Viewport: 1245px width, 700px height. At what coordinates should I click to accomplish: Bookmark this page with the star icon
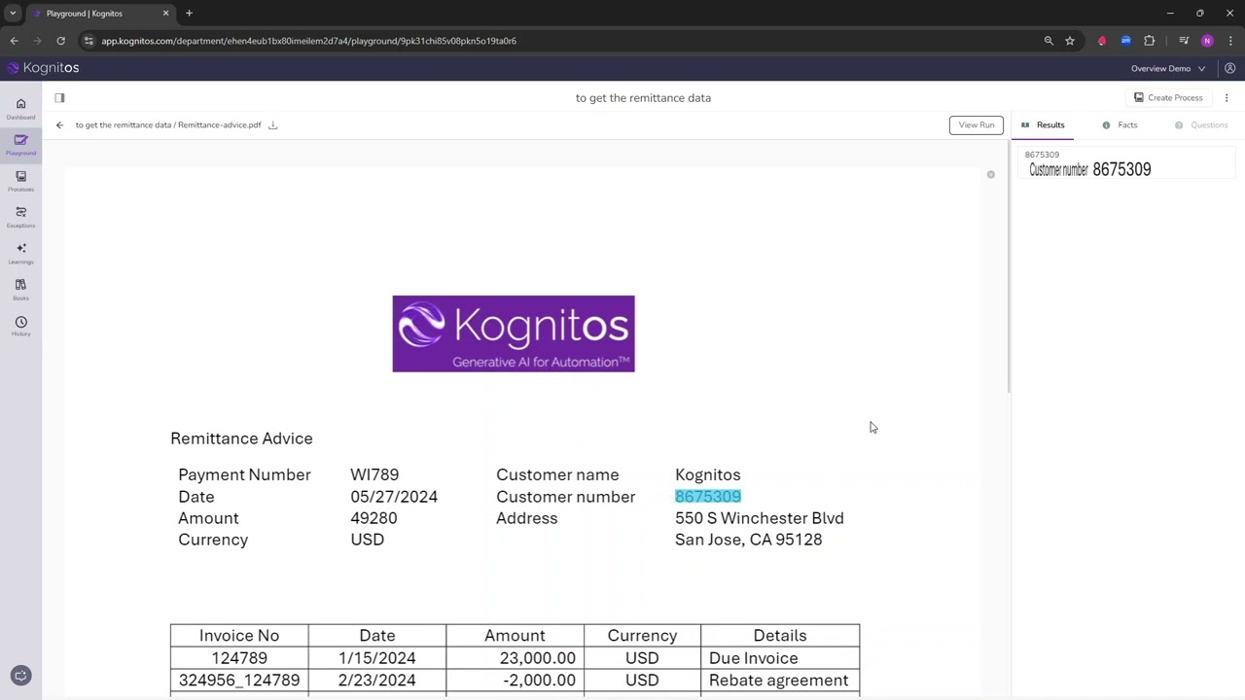point(1070,41)
